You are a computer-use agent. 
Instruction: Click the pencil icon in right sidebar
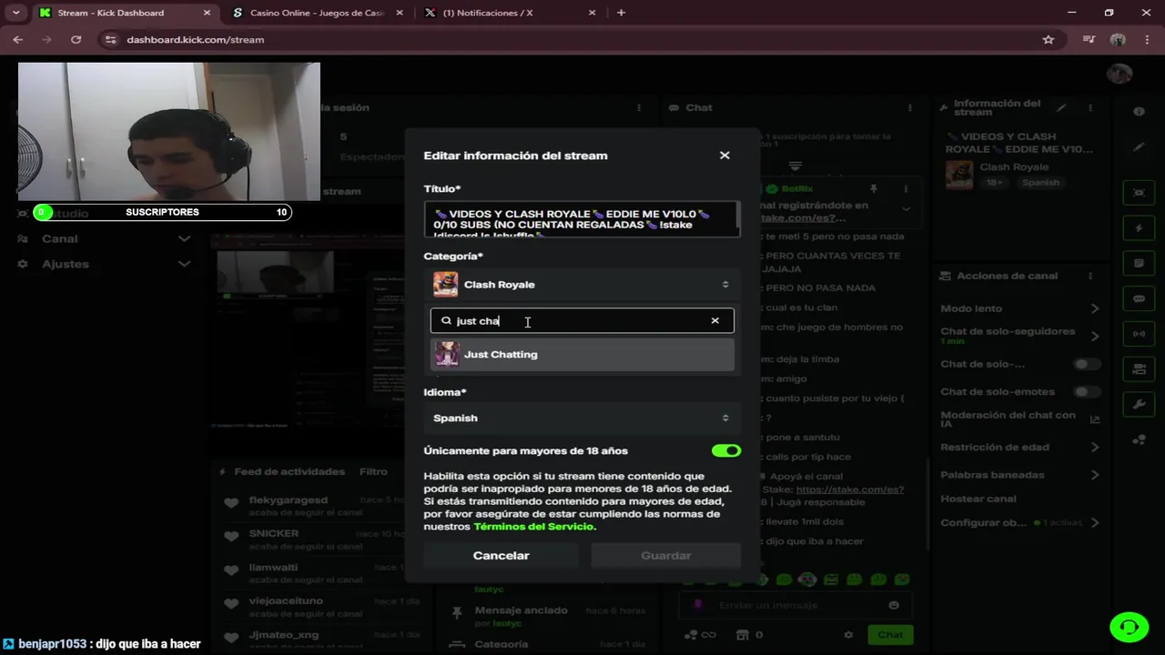coord(1139,146)
